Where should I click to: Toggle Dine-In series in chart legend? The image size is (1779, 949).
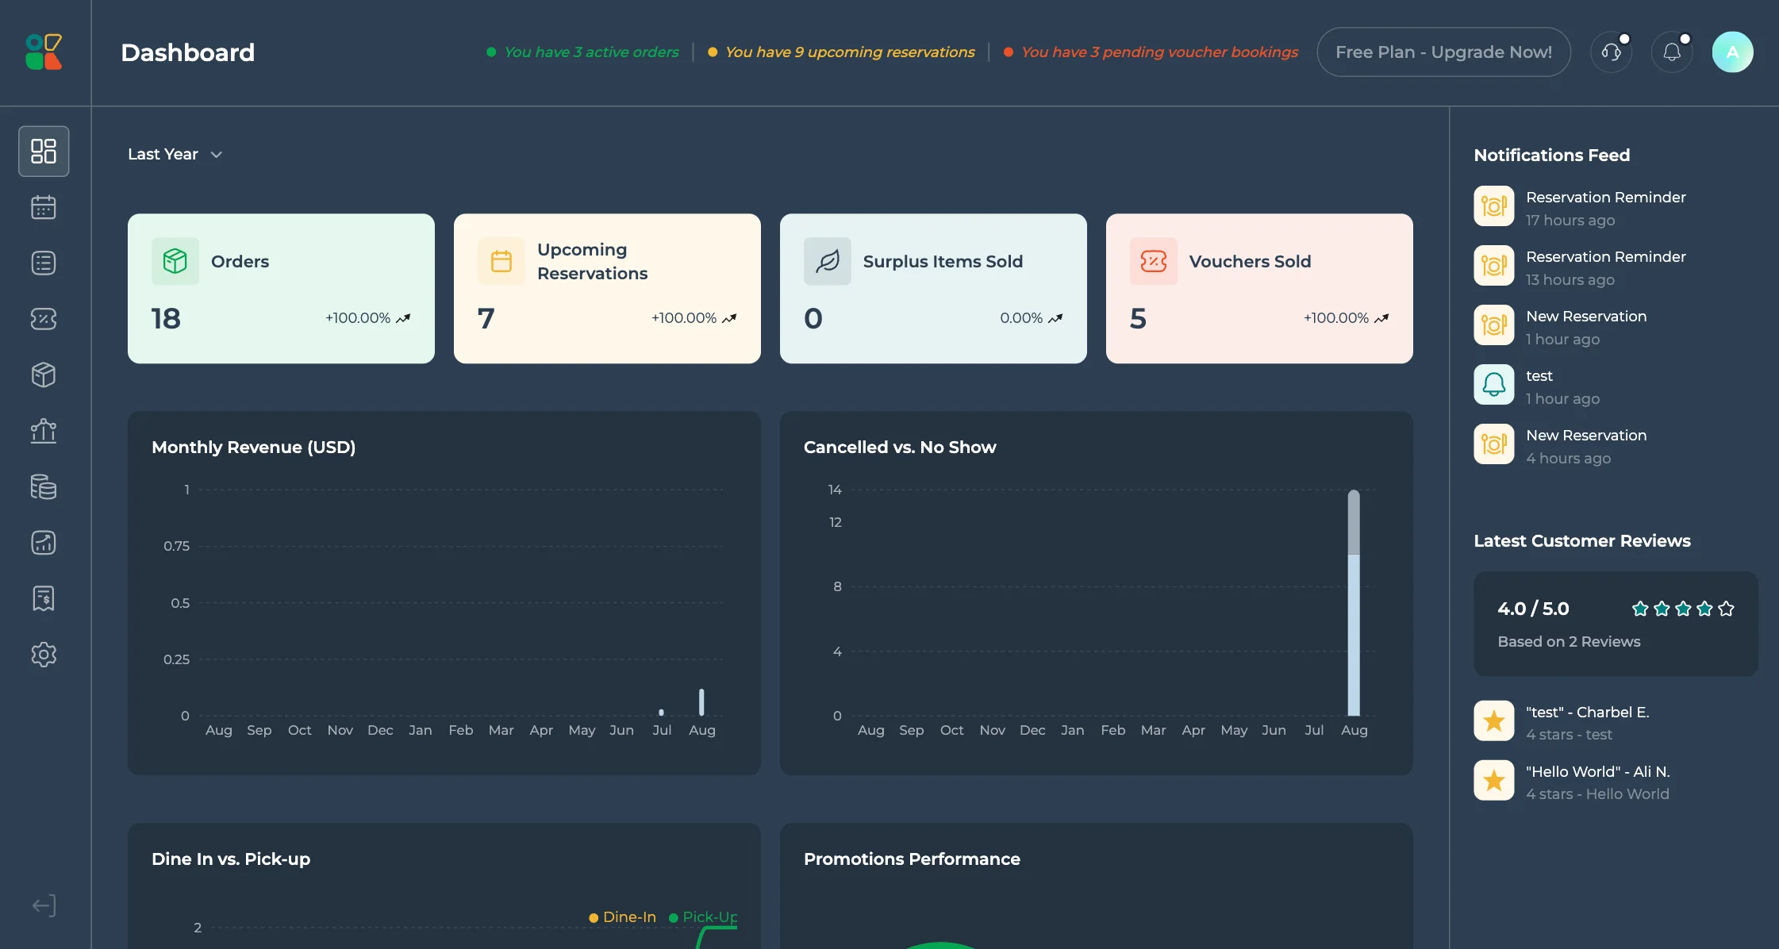pyautogui.click(x=623, y=917)
